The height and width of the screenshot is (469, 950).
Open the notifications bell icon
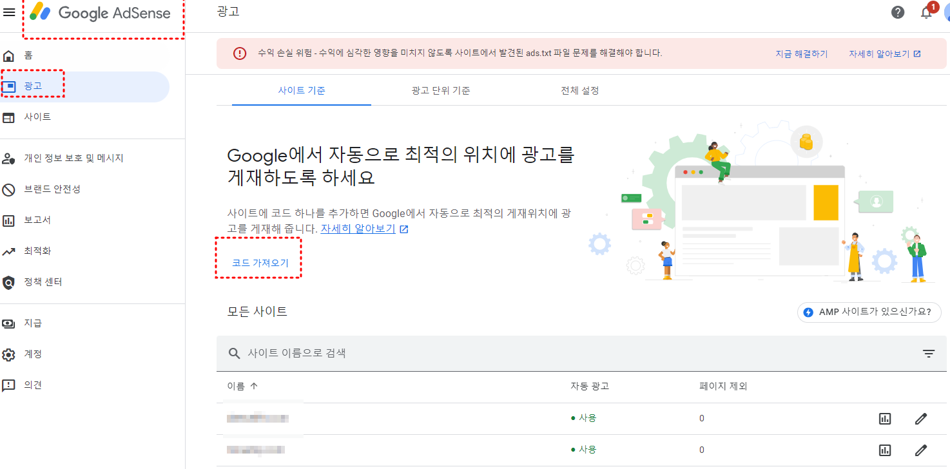[x=926, y=12]
